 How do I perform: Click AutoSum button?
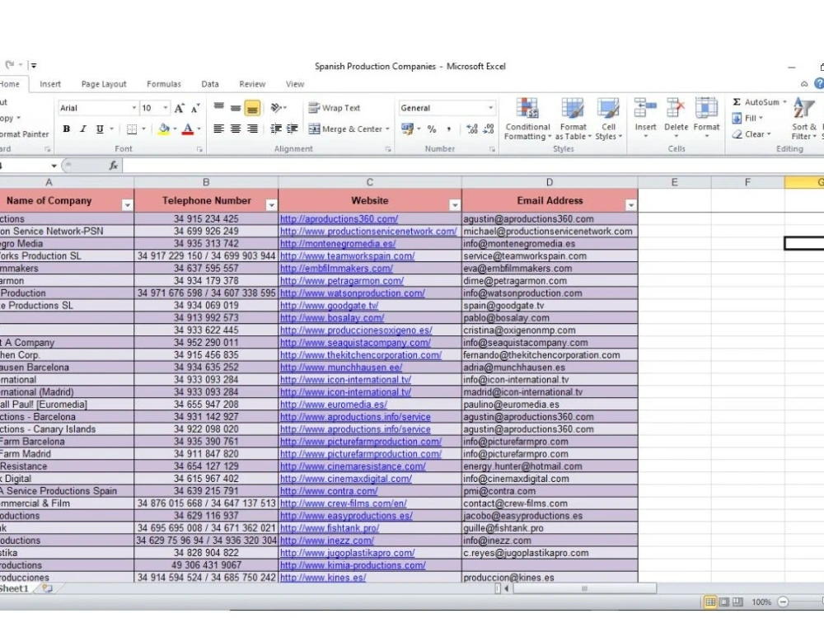(x=756, y=102)
